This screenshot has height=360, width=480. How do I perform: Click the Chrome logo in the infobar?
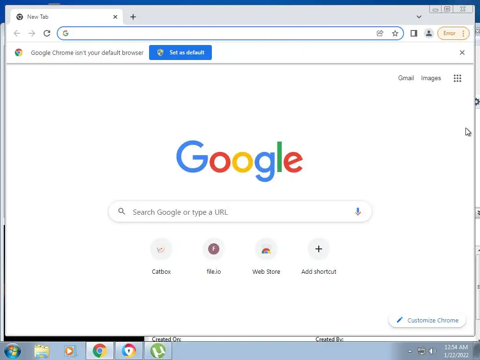[x=19, y=52]
